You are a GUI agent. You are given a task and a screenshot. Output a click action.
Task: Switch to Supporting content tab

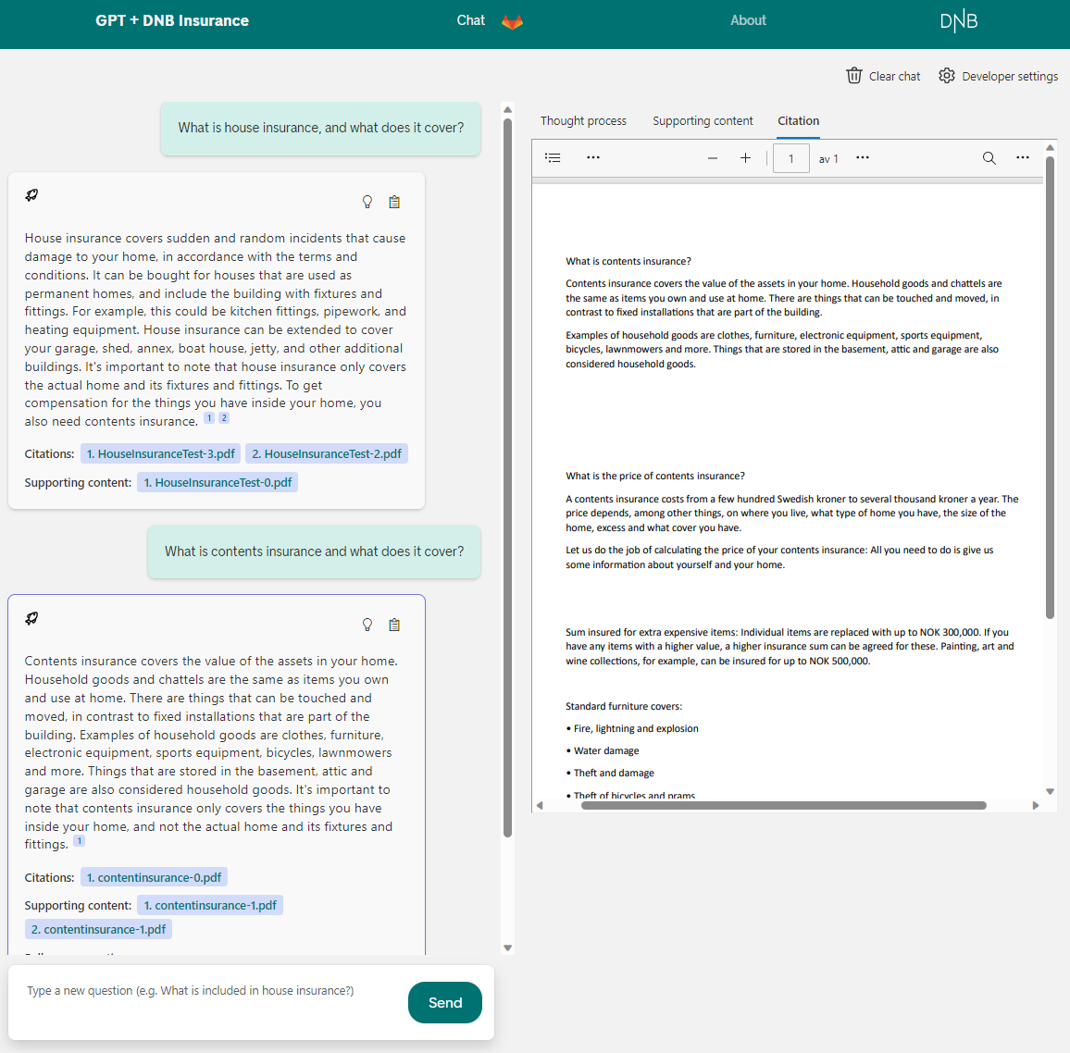point(703,120)
